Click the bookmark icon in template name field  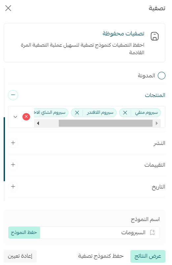coord(153,232)
